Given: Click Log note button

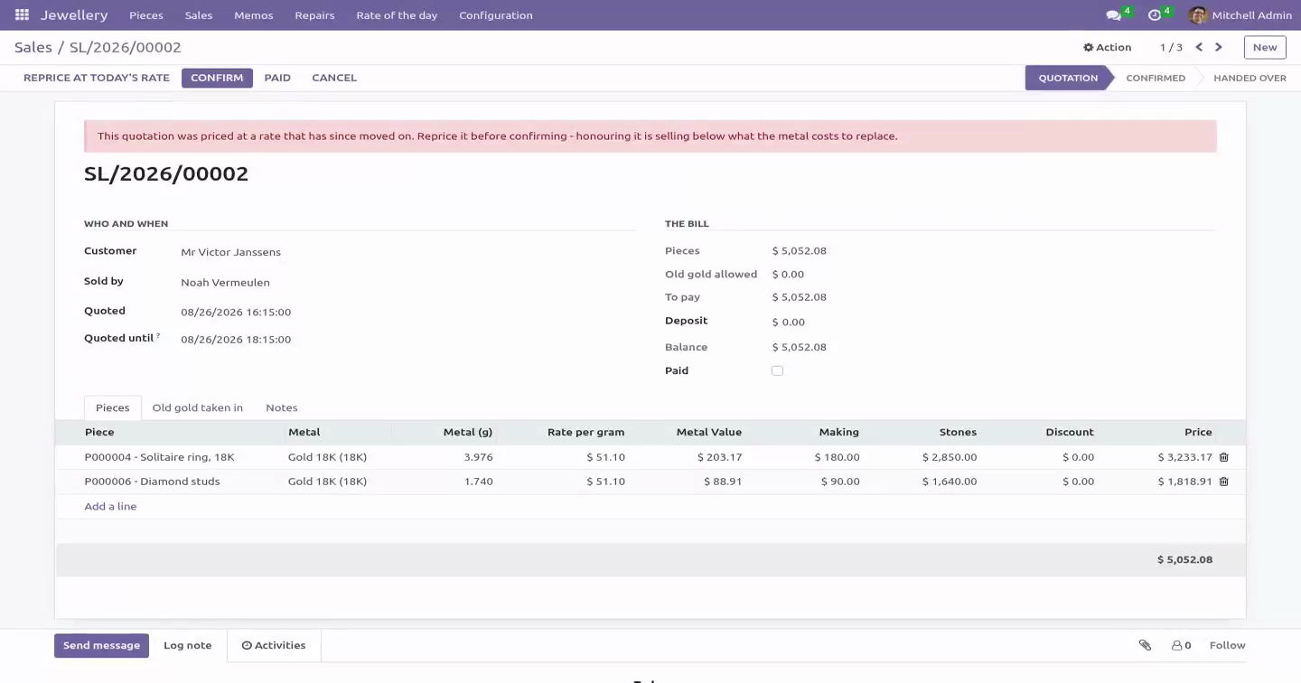Looking at the screenshot, I should 188,645.
